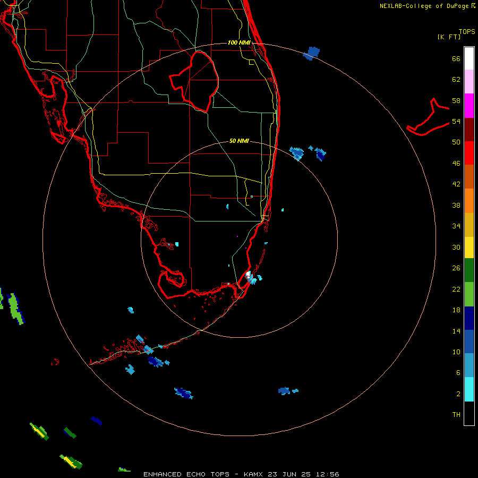Click the "ENHANCED ECHO TOPS" caption text

tap(186, 474)
